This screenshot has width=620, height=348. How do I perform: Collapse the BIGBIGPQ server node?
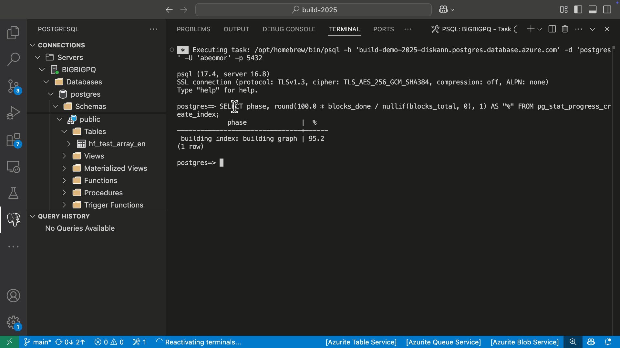click(x=42, y=70)
